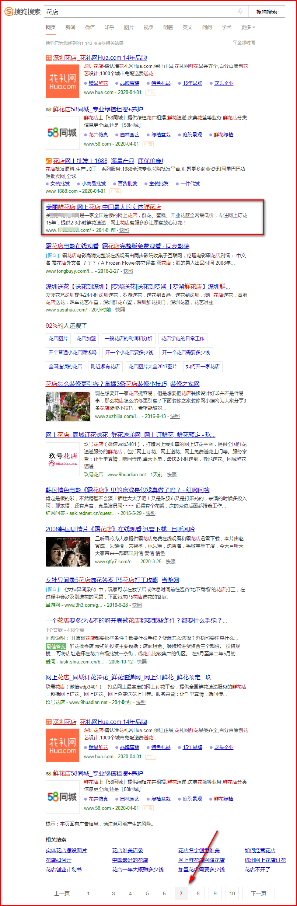Switch to the 知乎 tab
Viewport: 297px width, 906px height.
[109, 27]
